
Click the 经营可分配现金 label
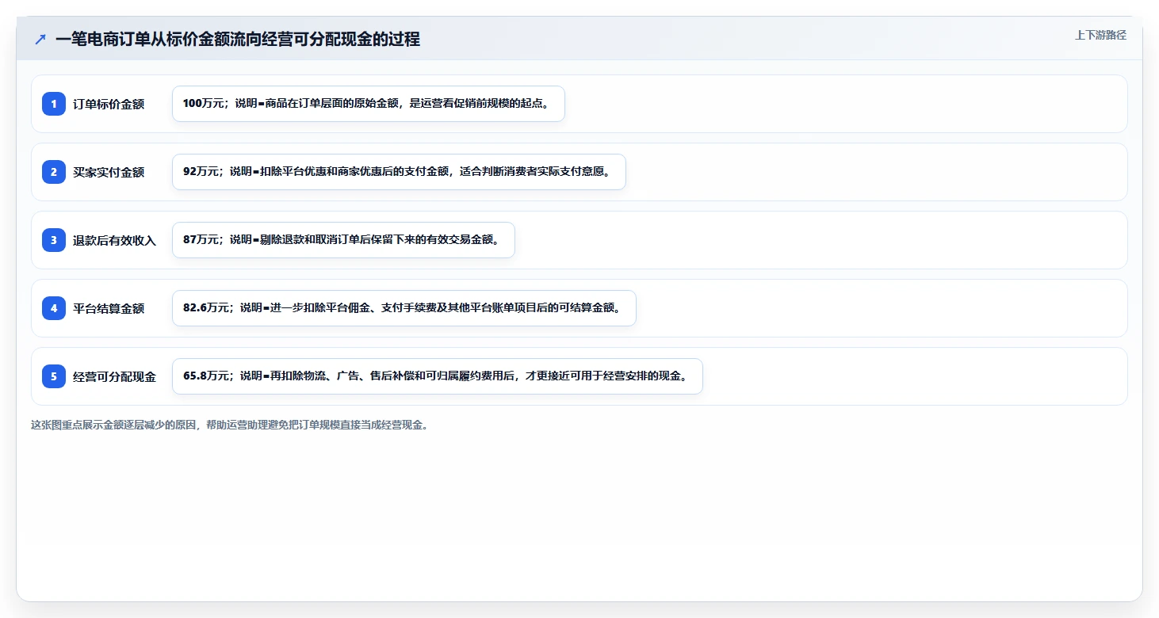pos(114,376)
